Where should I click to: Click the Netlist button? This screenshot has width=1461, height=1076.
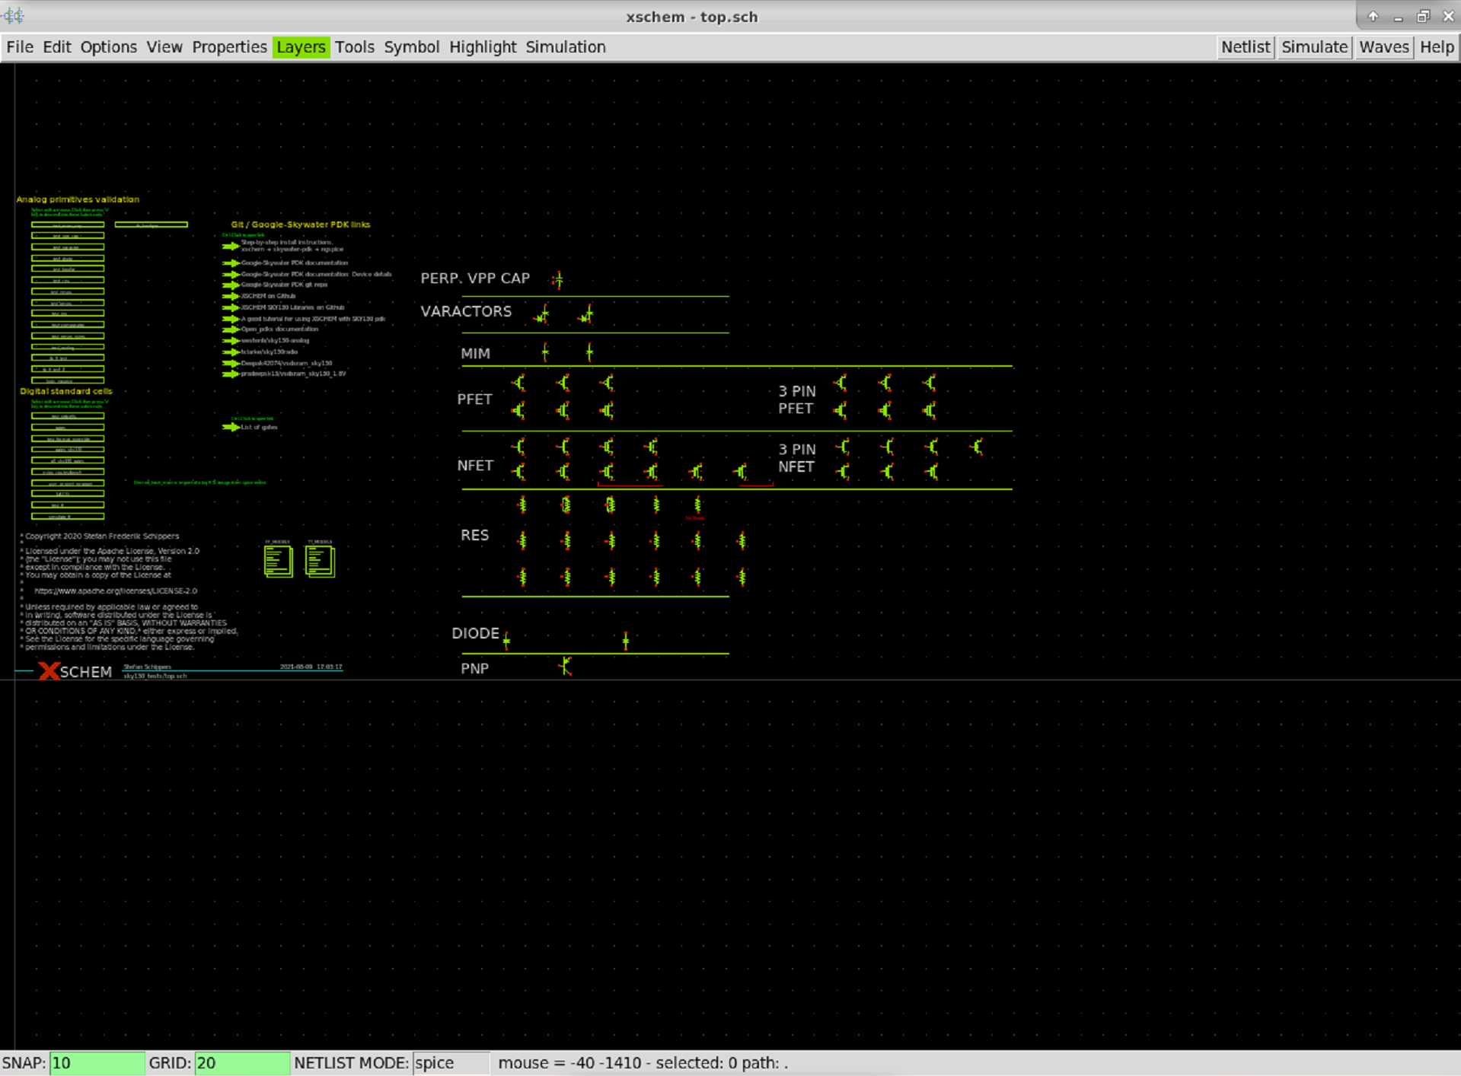1246,47
